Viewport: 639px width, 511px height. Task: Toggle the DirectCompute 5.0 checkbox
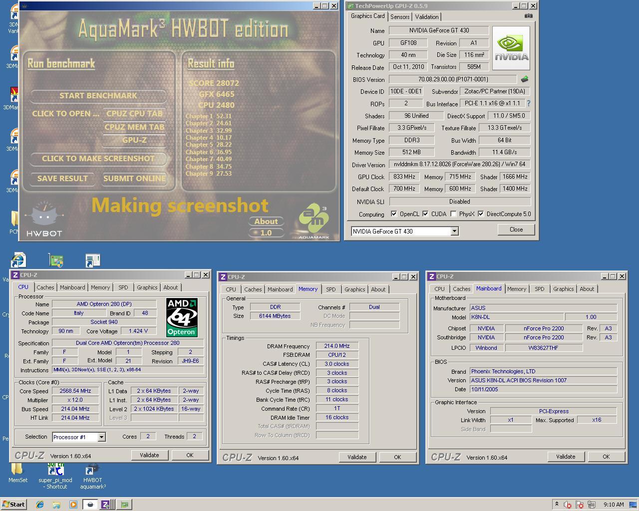[x=481, y=214]
